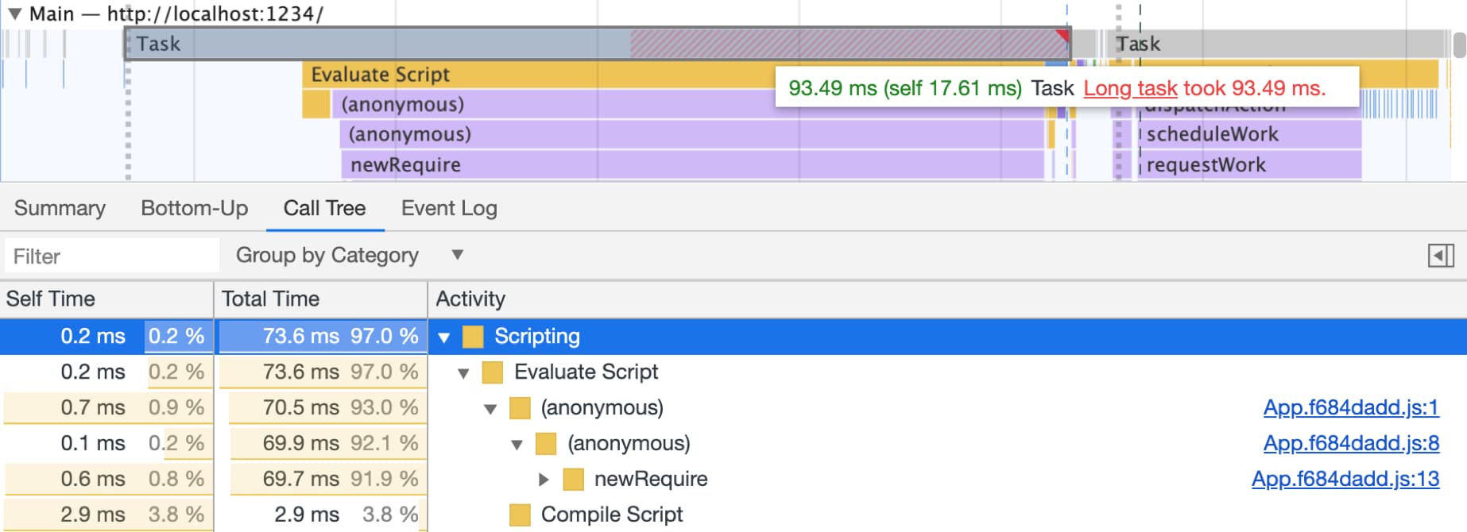The height and width of the screenshot is (532, 1467).
Task: Open the Event Log tab
Action: (449, 208)
